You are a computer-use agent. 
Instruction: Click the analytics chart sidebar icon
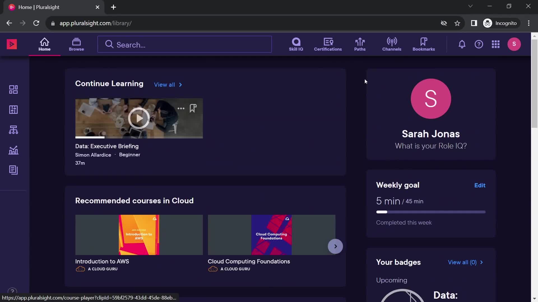click(13, 150)
